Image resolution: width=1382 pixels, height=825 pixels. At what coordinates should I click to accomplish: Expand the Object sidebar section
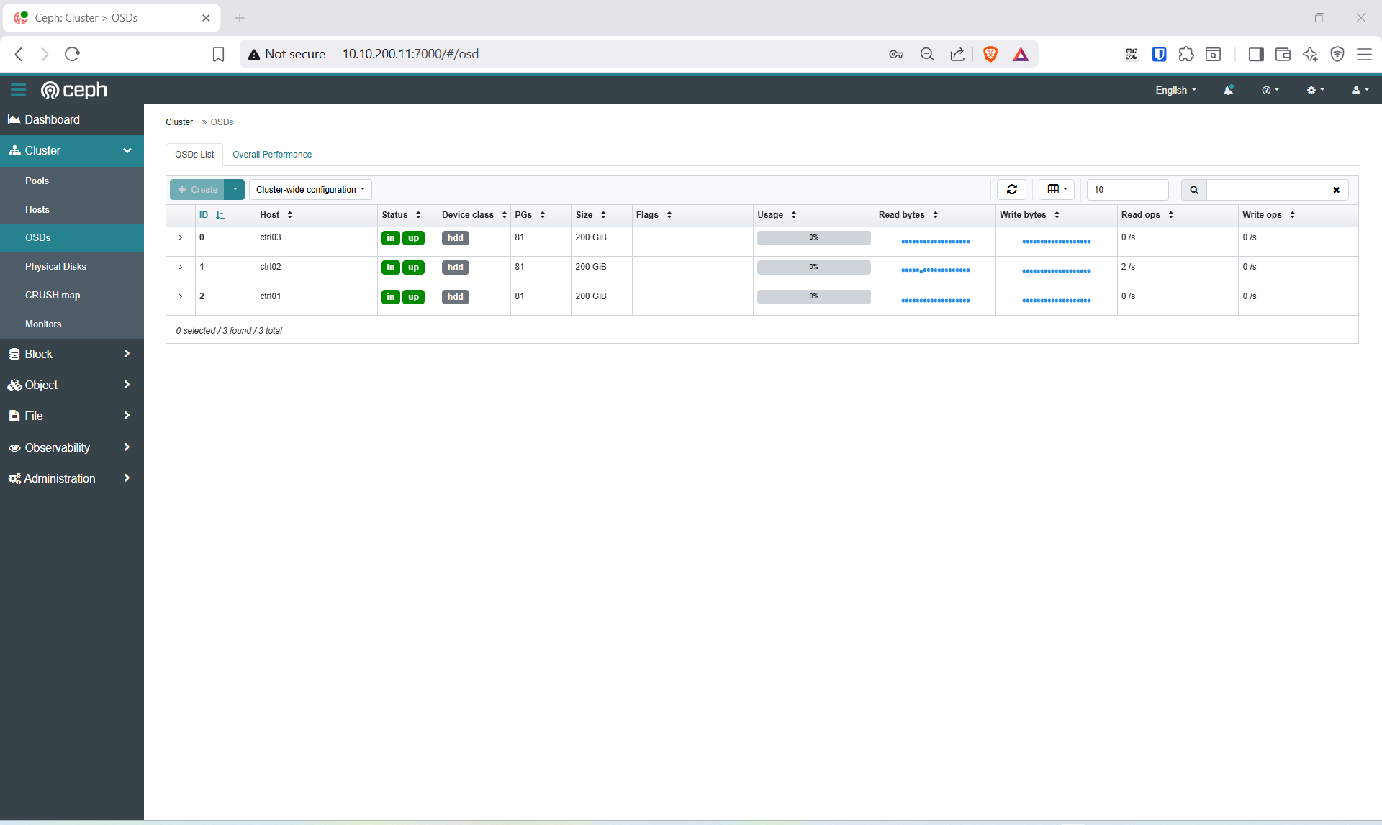click(72, 385)
